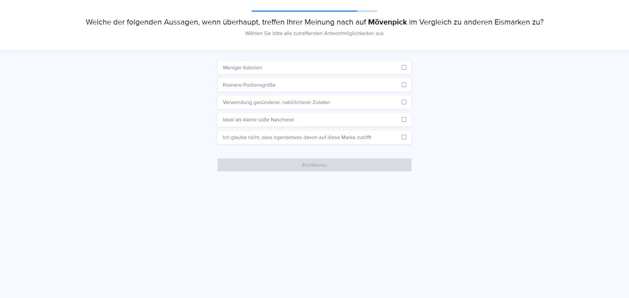Click the Fortfahren button
The image size is (629, 298).
tap(314, 165)
